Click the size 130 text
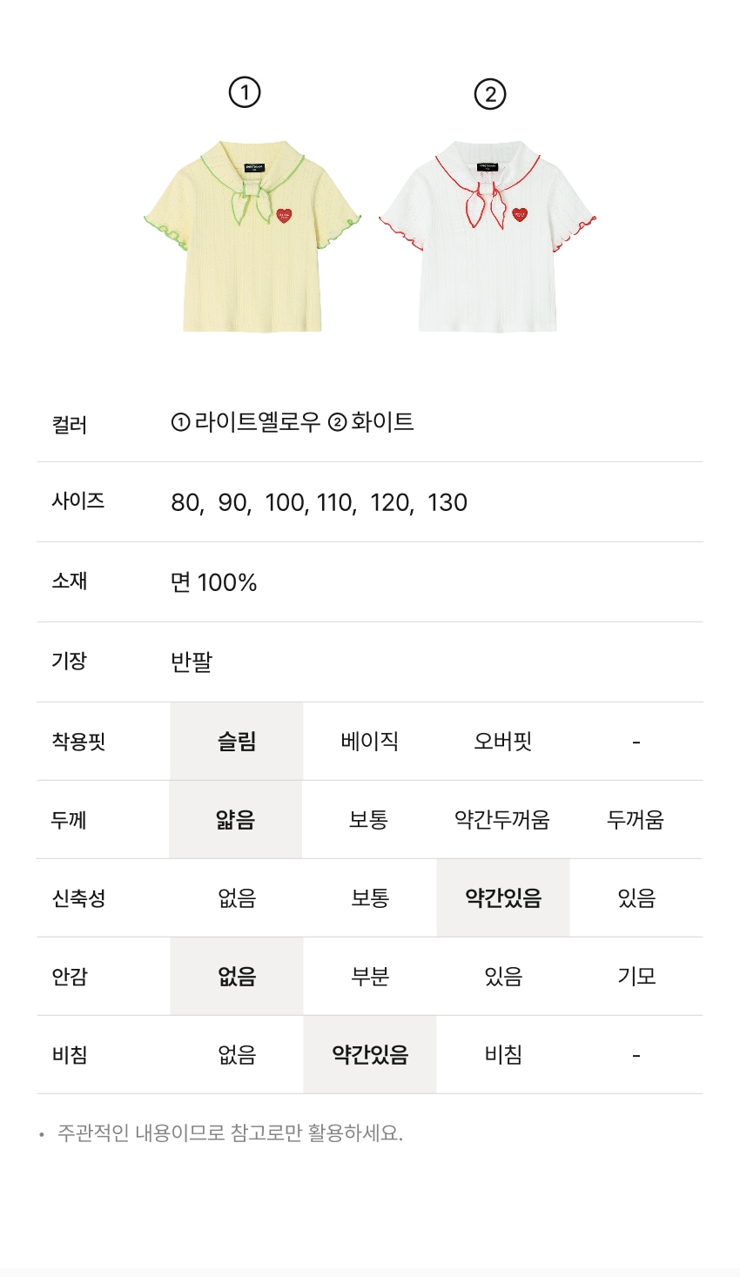740x1277 pixels. click(x=447, y=503)
